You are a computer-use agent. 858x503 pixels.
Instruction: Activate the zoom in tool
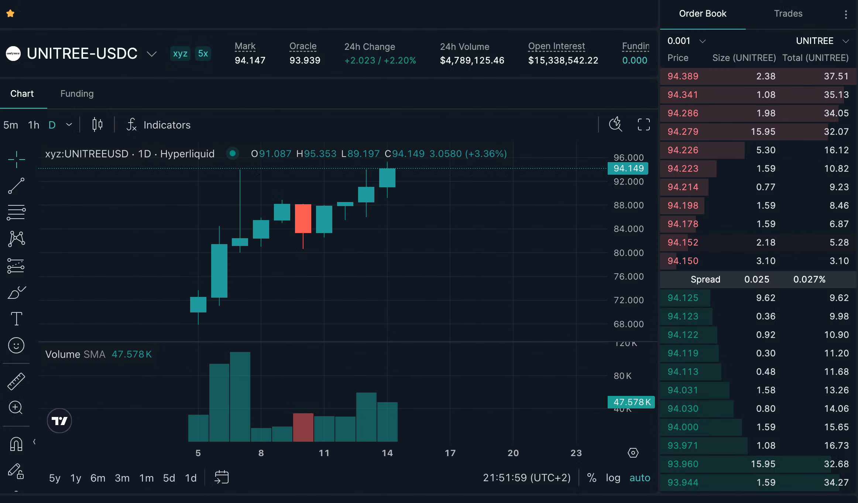pyautogui.click(x=16, y=408)
